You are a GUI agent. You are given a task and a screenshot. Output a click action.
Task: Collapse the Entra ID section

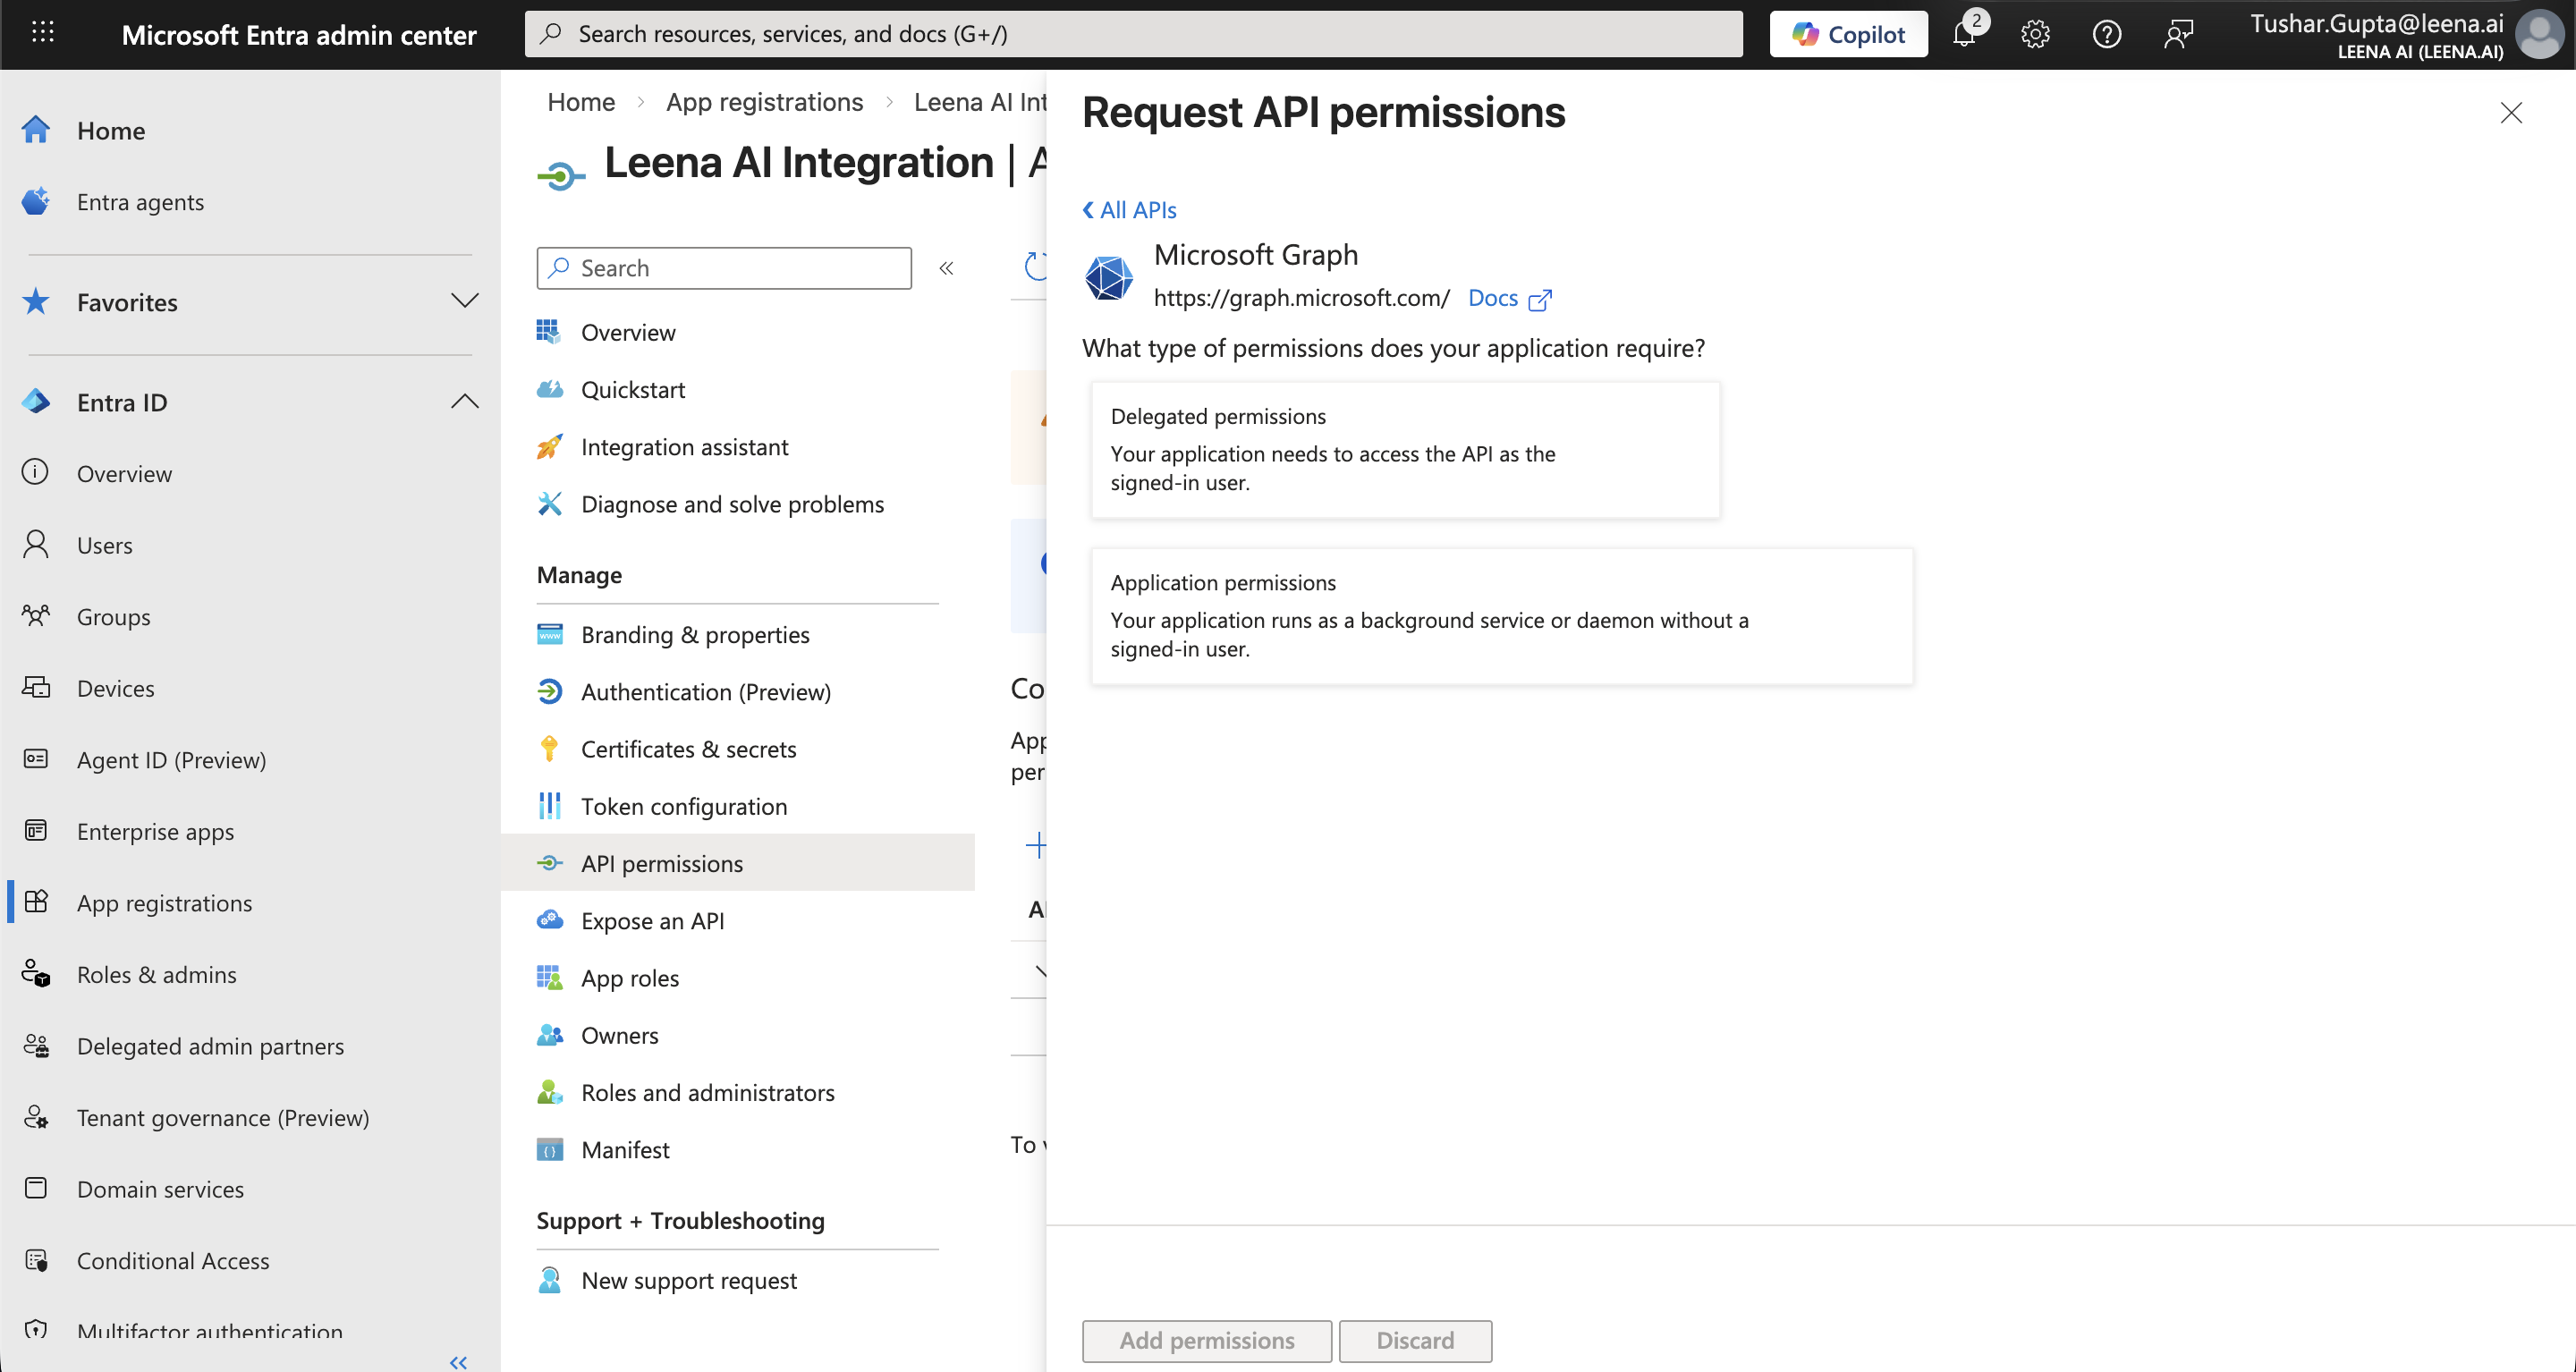click(464, 402)
